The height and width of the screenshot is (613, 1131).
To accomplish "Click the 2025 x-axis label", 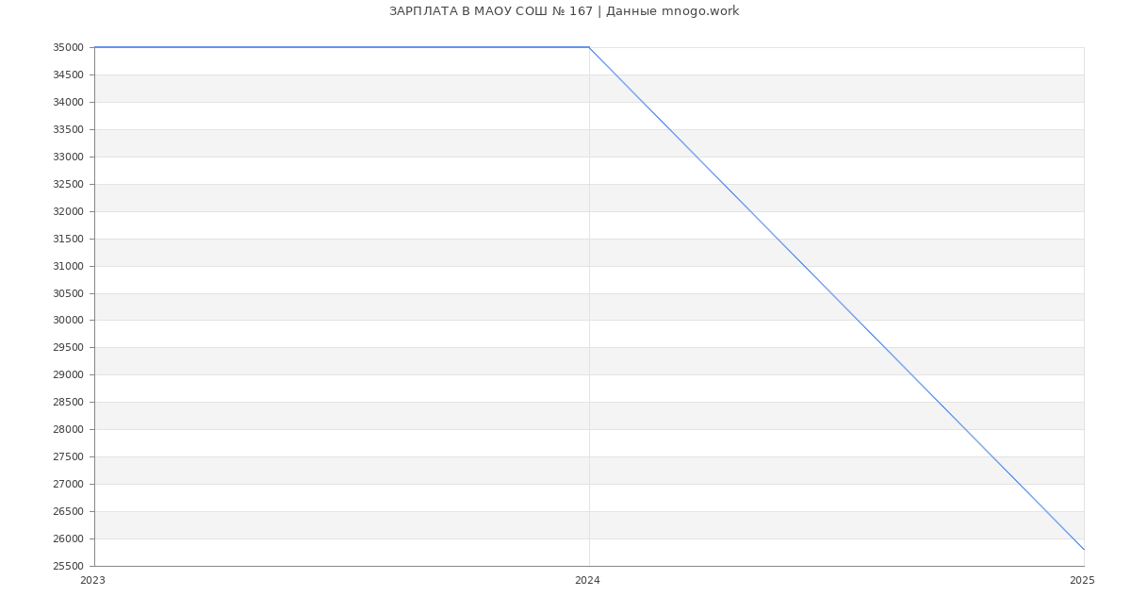I will tap(1082, 581).
